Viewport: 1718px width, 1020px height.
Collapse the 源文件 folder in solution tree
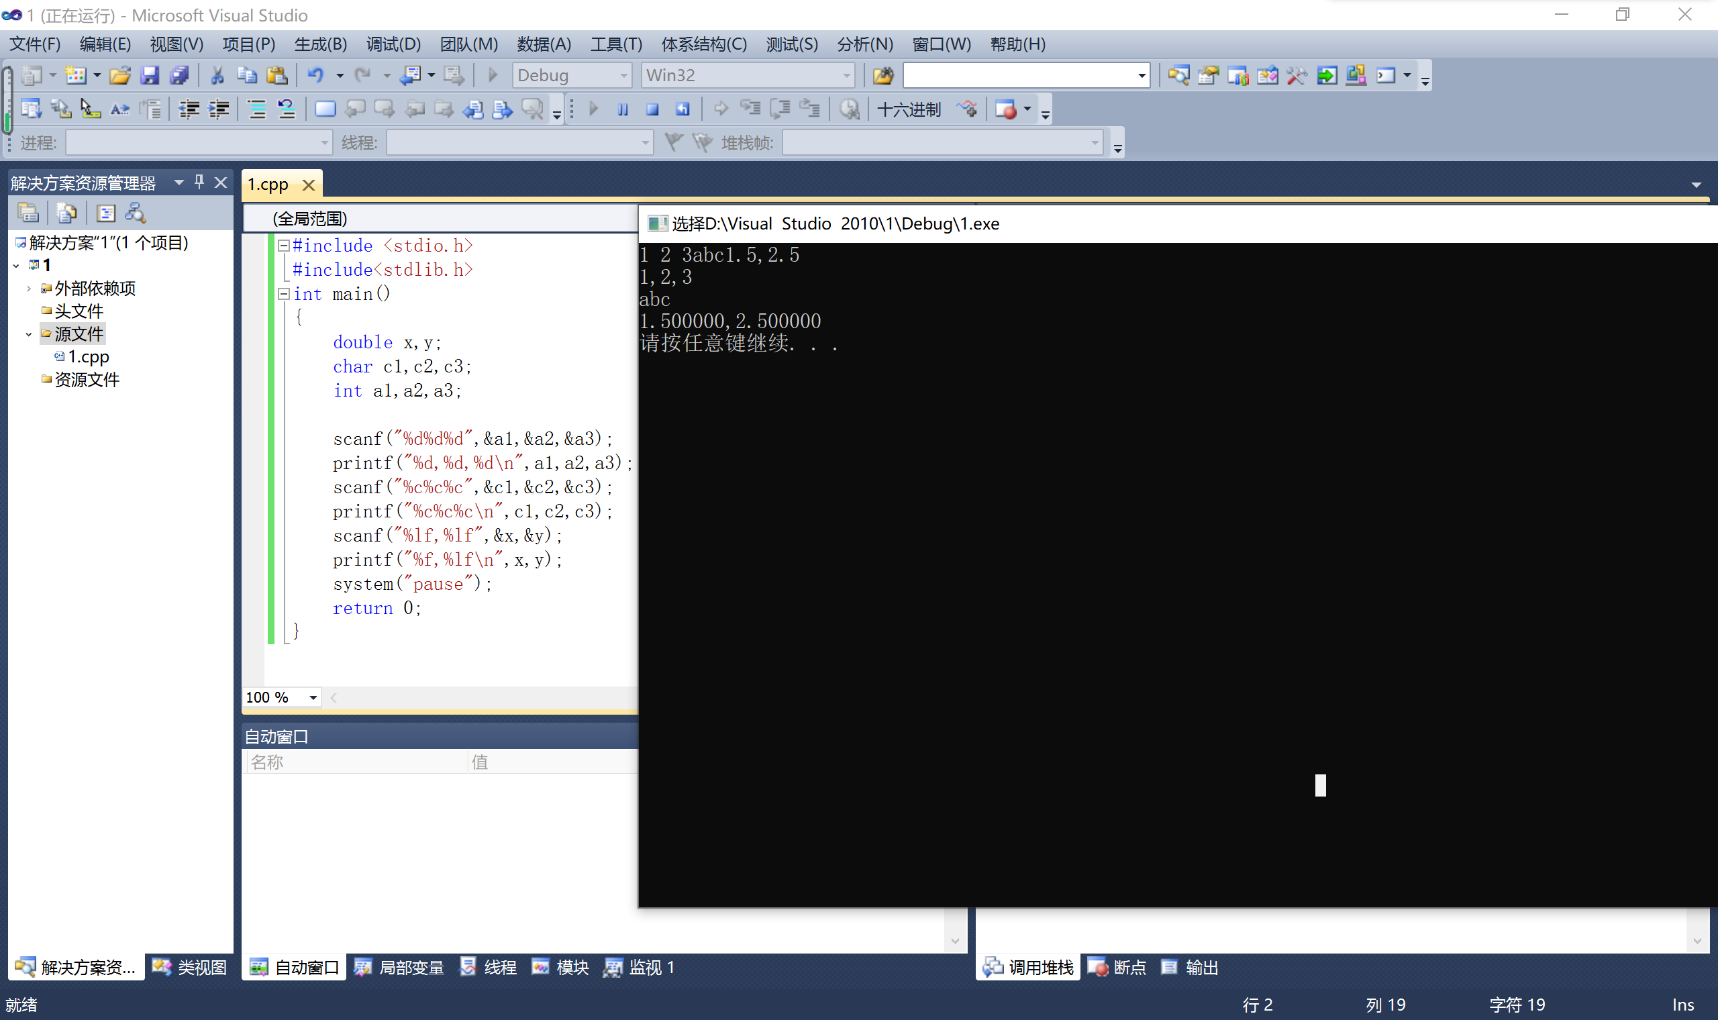point(28,335)
